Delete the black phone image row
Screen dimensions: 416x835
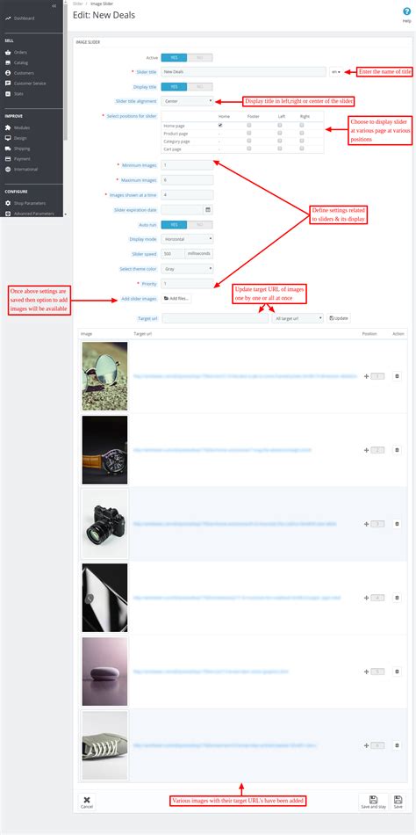pyautogui.click(x=397, y=598)
